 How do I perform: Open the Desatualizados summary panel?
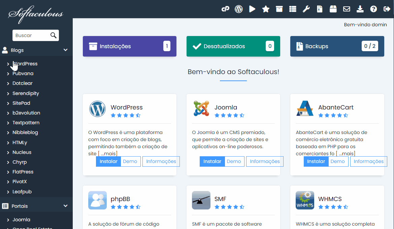coord(233,46)
